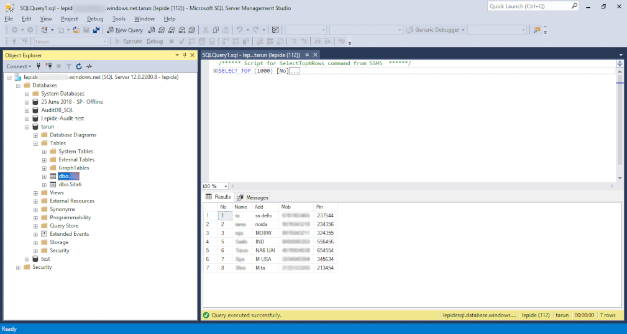Screen dimensions: 627x334
Task: Click the Quick Launch search box
Action: (x=533, y=6)
